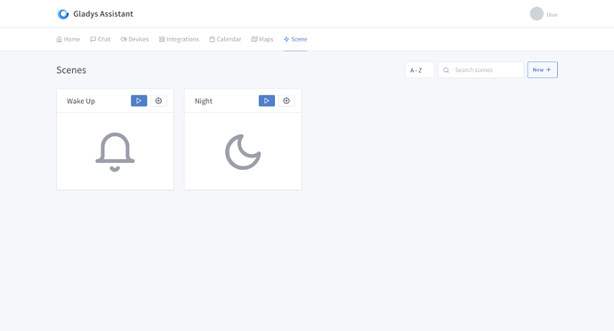Click the Night moon image
Image resolution: width=614 pixels, height=331 pixels.
click(243, 152)
